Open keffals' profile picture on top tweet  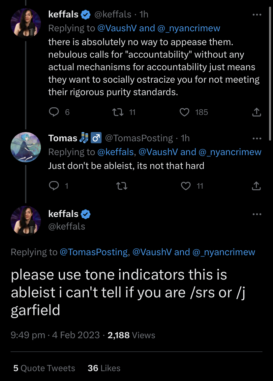coord(25,23)
